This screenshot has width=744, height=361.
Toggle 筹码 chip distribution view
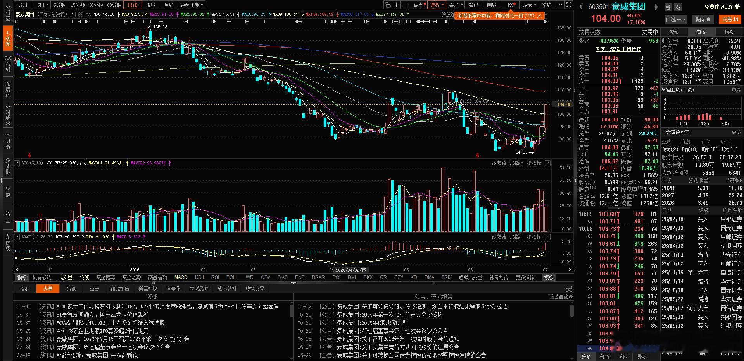point(473,5)
